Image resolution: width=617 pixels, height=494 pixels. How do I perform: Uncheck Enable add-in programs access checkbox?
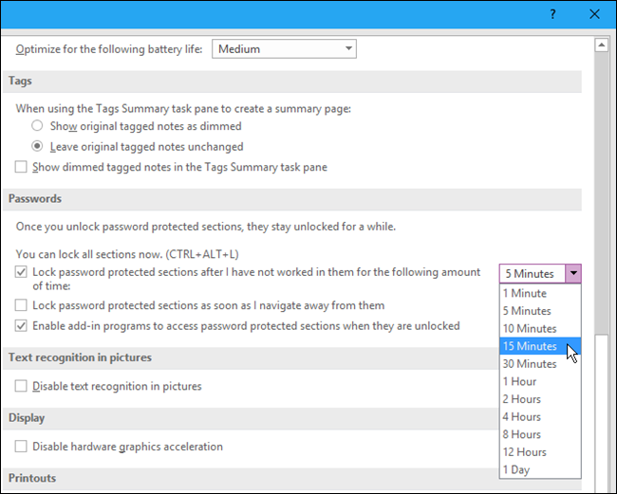tap(22, 326)
